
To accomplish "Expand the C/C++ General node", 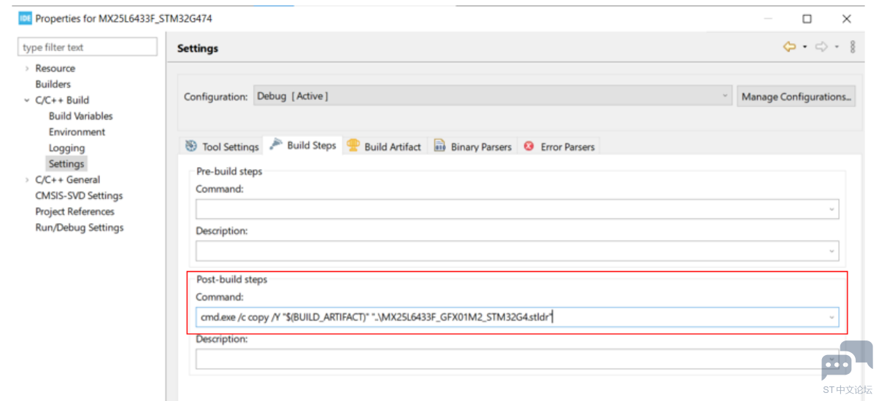I will (27, 180).
